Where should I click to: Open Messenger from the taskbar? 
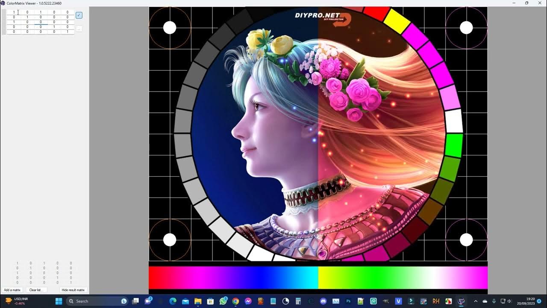coord(248,301)
